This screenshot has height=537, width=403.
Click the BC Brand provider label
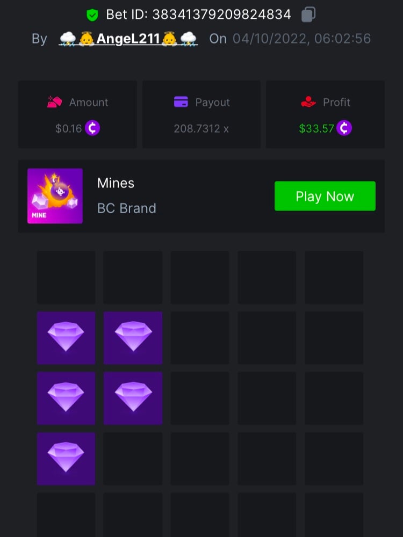pos(127,208)
